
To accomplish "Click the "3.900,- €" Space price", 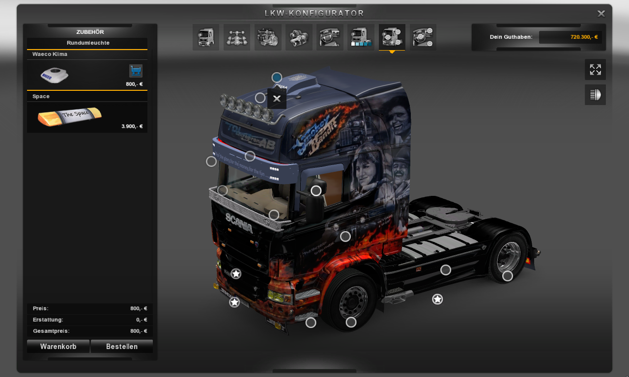I will pos(132,126).
